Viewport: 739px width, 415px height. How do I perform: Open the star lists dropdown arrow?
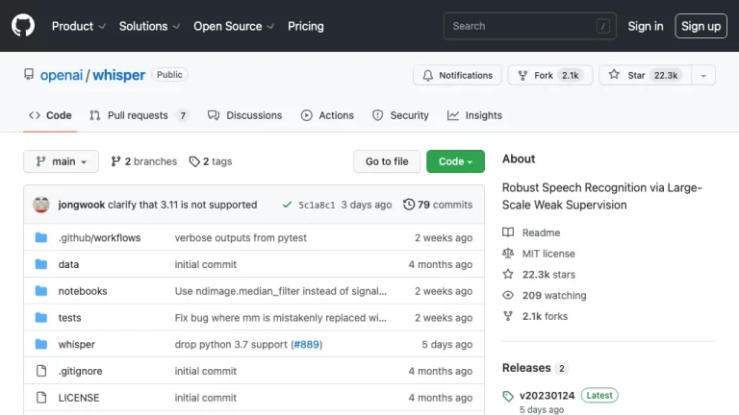703,75
